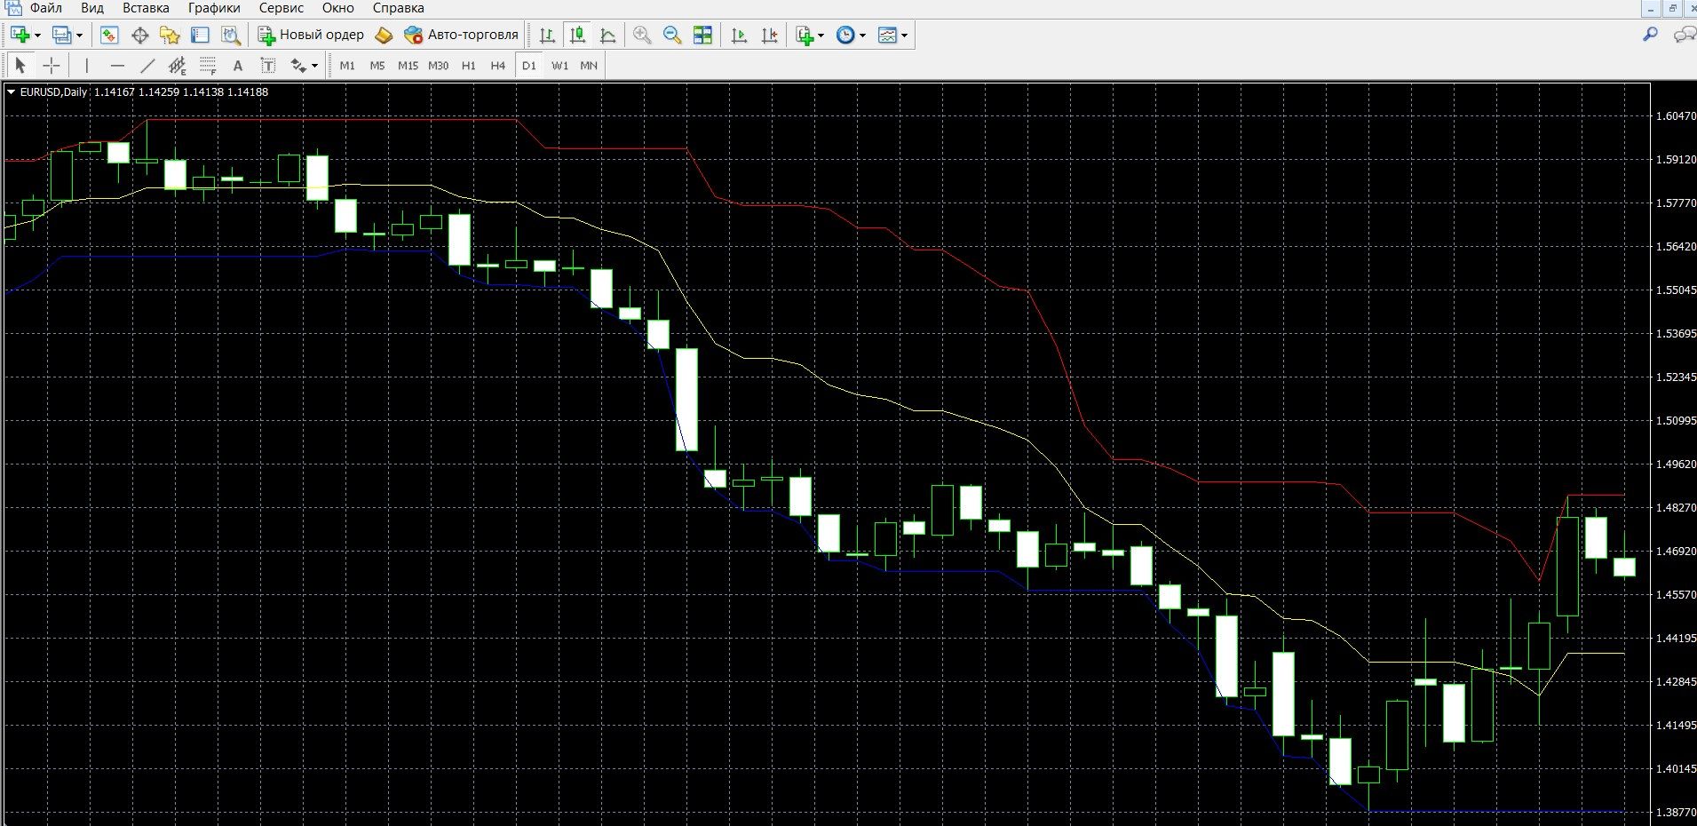Select the Arrows objects icon
The width and height of the screenshot is (1697, 826).
point(298,66)
